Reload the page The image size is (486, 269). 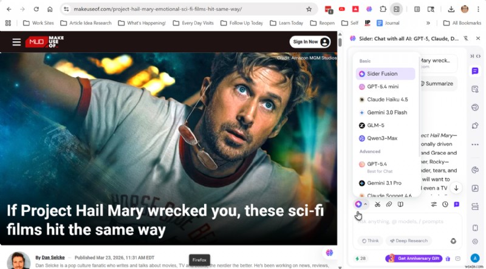pyautogui.click(x=36, y=9)
